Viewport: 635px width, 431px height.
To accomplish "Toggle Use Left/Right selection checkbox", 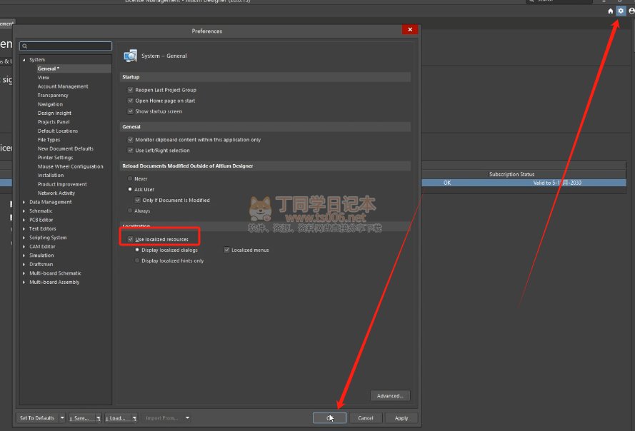I will coord(131,150).
